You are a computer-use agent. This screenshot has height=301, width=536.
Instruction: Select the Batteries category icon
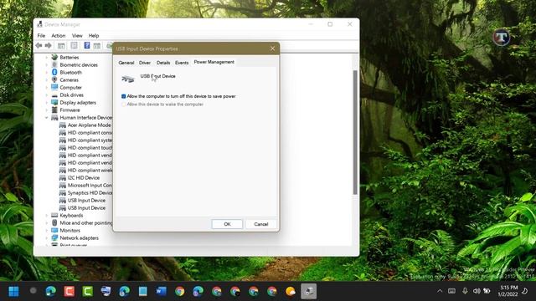pos(54,57)
